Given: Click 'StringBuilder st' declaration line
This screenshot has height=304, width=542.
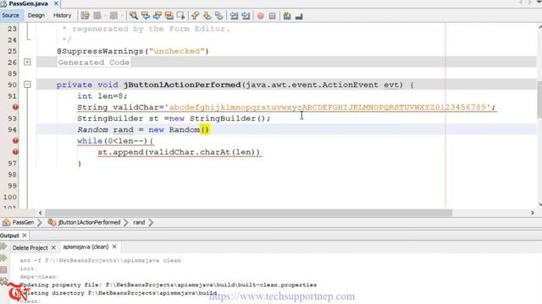Looking at the screenshot, I should 174,118.
